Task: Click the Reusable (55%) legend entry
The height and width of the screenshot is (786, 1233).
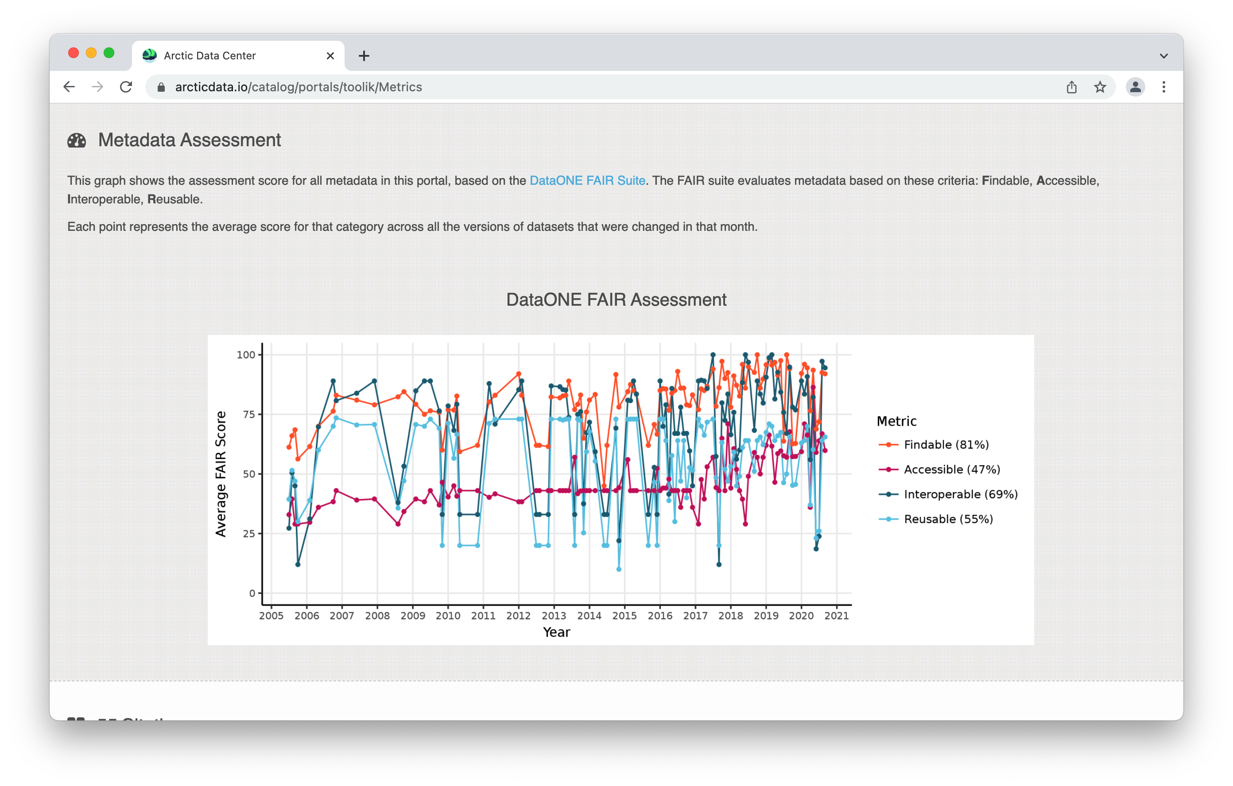Action: click(936, 519)
